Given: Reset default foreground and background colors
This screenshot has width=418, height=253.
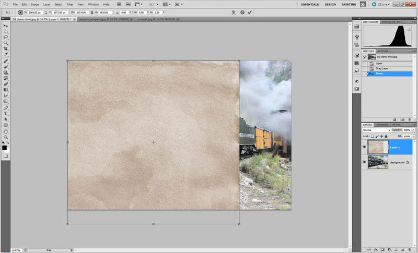Looking at the screenshot, I should (4, 143).
